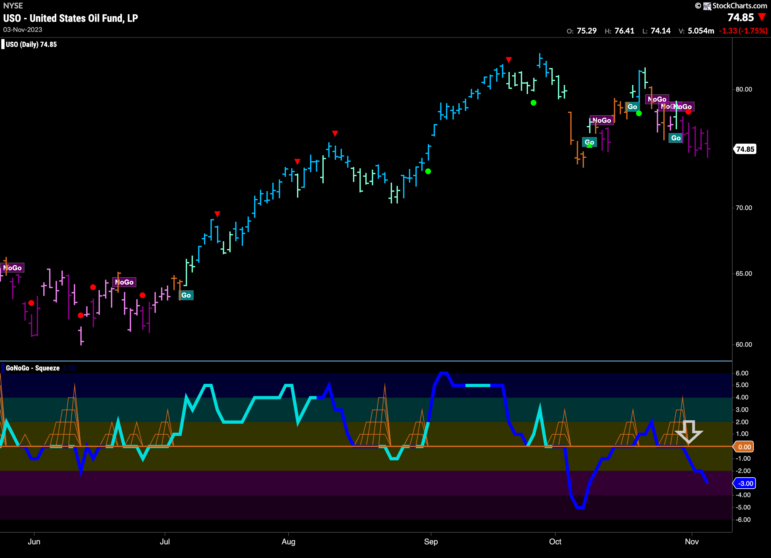Click the 80.00 price axis label
Image resolution: width=771 pixels, height=558 pixels.
tap(744, 90)
